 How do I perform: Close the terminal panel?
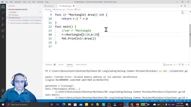[189, 64]
